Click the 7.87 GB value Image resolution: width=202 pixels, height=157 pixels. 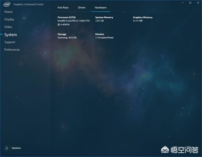click(99, 21)
